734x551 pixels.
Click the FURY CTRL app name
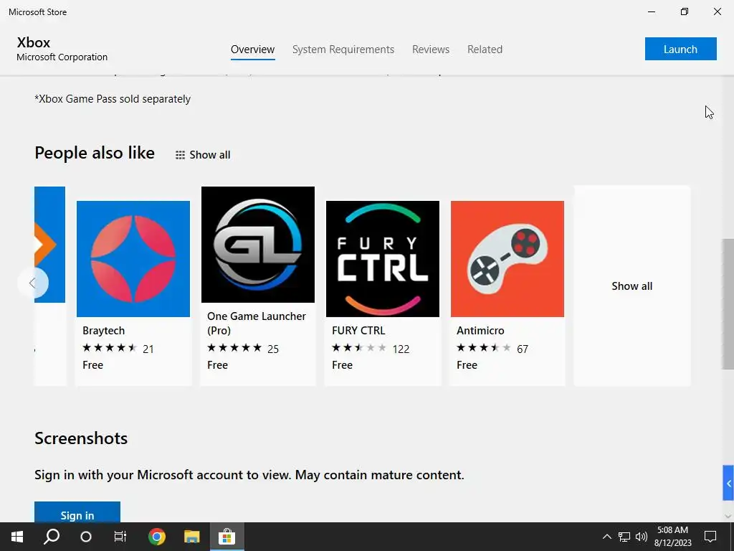point(358,330)
